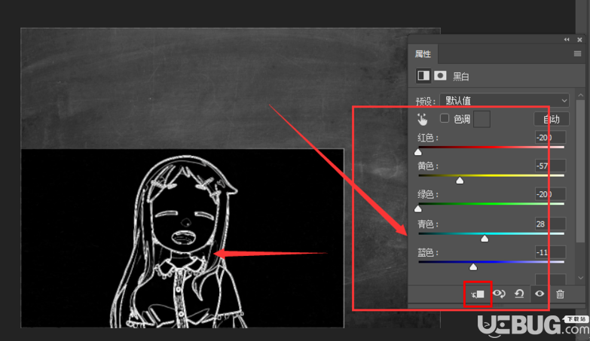Click the Black & White adjustment icon

pos(423,75)
